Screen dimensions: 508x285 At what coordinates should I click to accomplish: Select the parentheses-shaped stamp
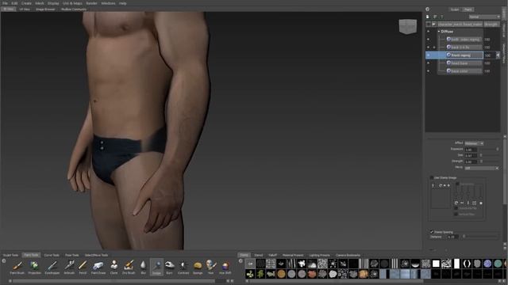[x=467, y=264]
